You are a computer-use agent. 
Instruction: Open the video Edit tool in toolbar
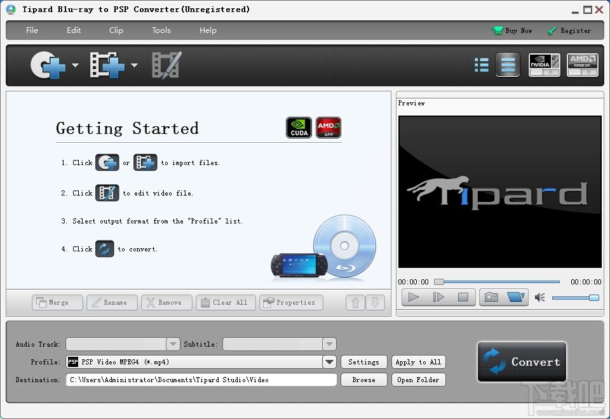[x=167, y=65]
